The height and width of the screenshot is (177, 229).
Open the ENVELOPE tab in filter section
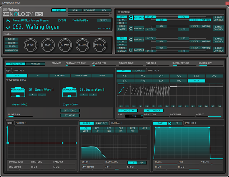[102, 123]
